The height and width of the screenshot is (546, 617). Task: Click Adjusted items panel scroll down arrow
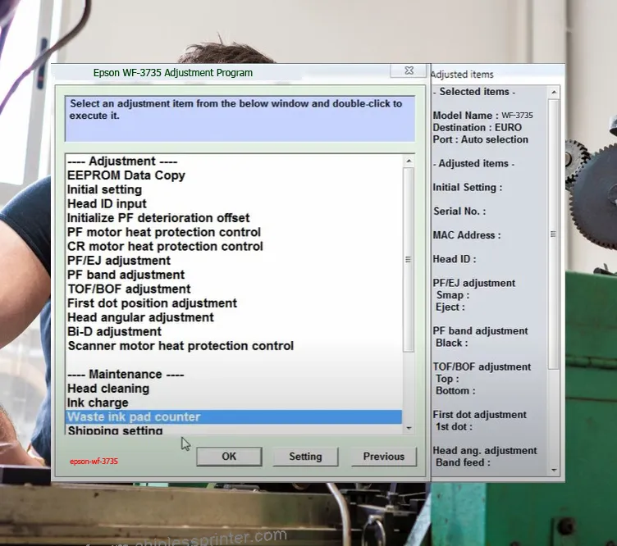554,470
